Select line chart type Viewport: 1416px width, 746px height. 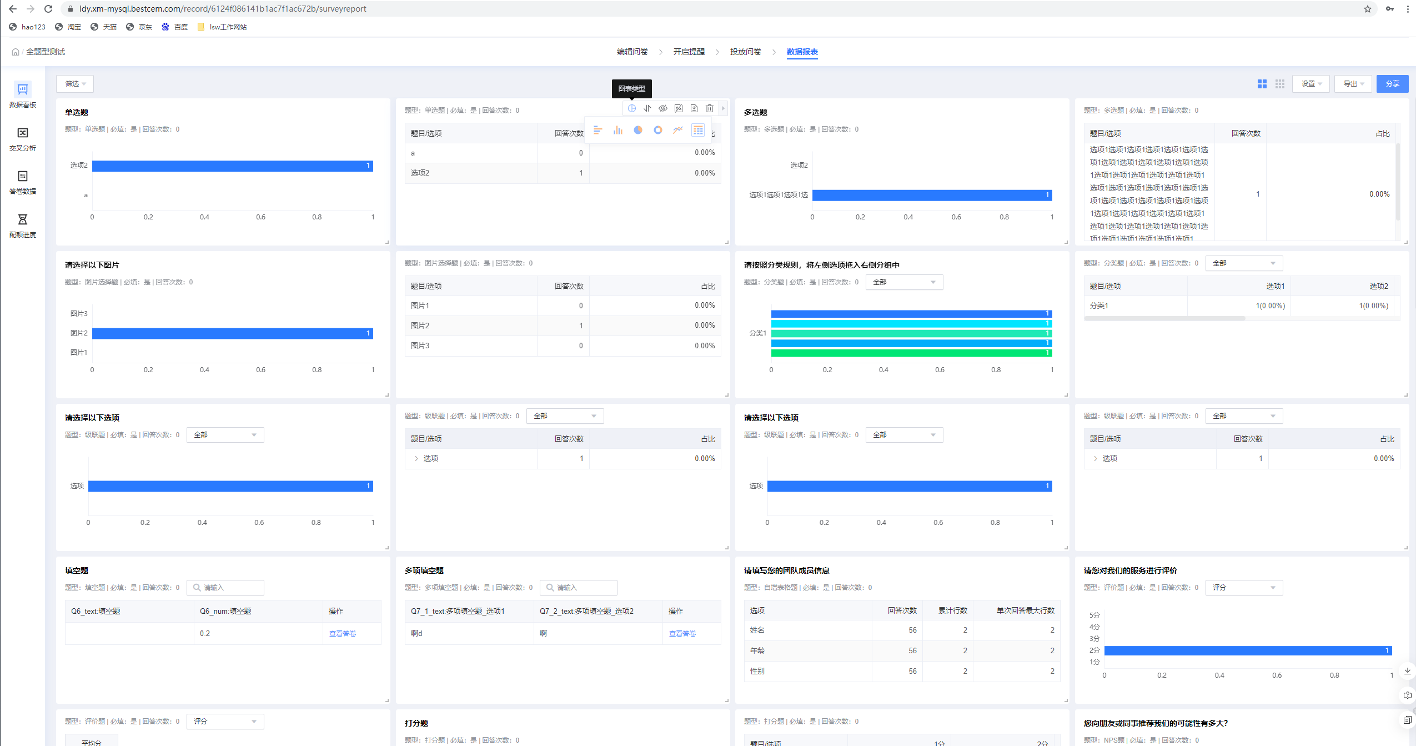[x=678, y=130]
